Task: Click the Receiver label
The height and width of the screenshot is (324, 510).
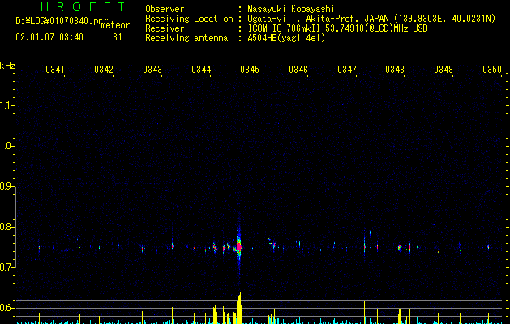Action: point(165,28)
